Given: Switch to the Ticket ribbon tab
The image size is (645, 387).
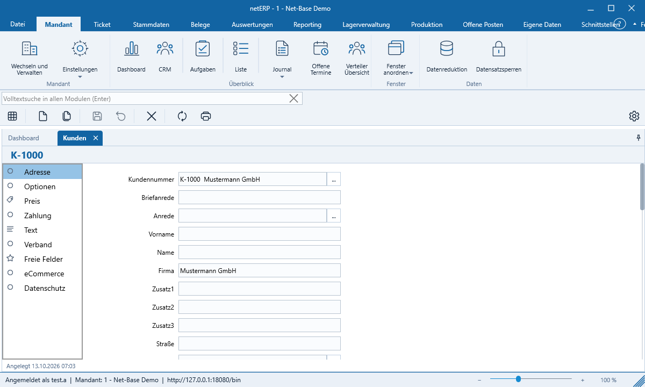Looking at the screenshot, I should [102, 24].
